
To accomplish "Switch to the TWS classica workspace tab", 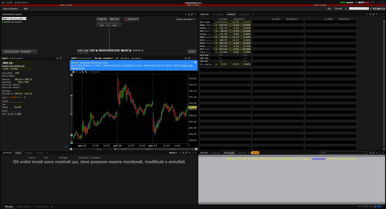I will (x=24, y=206).
